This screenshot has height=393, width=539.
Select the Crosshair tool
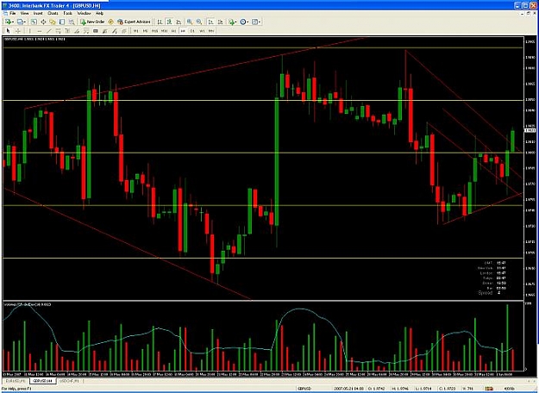click(17, 31)
